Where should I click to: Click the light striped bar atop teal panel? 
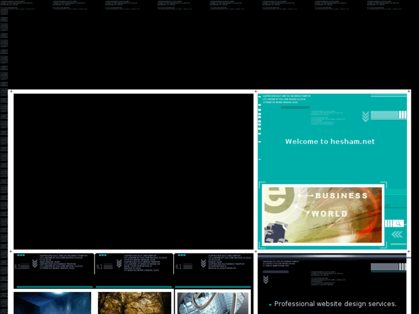coord(388,115)
